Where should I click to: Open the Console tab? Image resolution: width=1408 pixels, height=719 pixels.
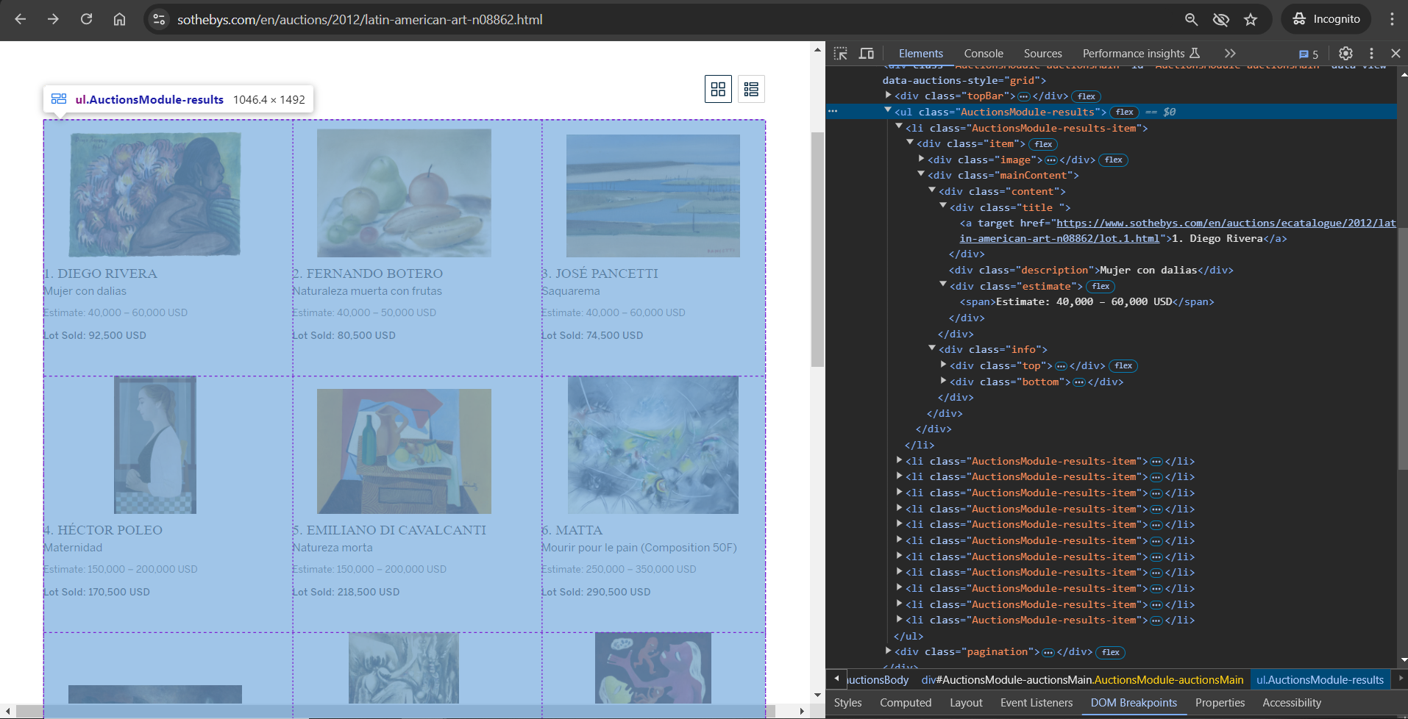[983, 54]
